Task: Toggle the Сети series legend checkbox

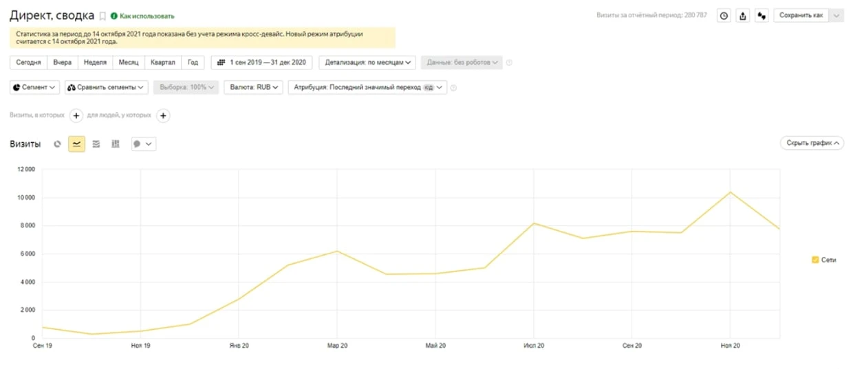Action: pyautogui.click(x=815, y=260)
